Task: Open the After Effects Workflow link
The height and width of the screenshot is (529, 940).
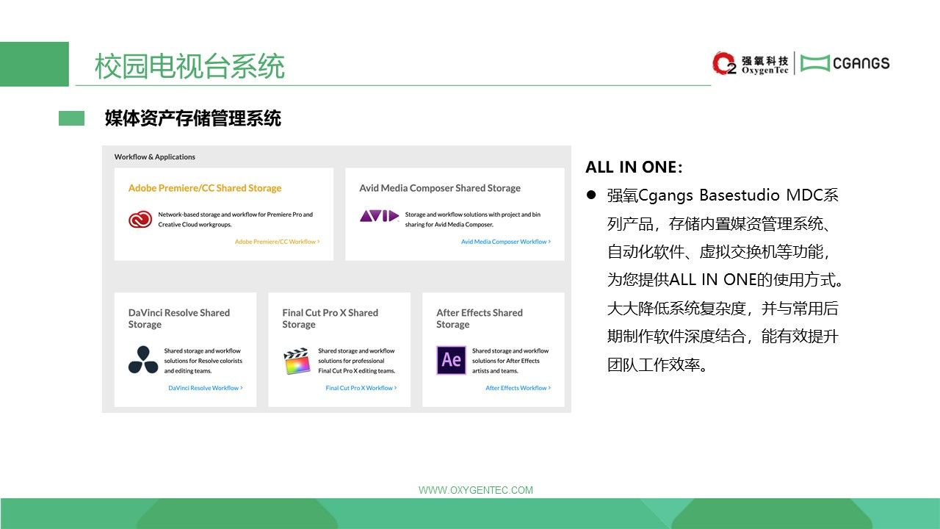Action: point(518,388)
